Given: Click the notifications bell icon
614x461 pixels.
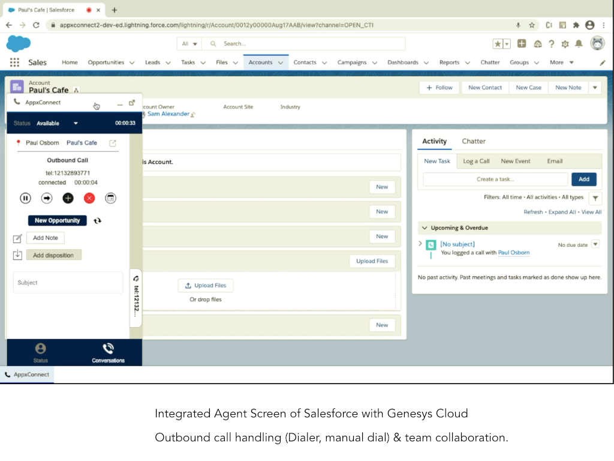Looking at the screenshot, I should [x=579, y=44].
